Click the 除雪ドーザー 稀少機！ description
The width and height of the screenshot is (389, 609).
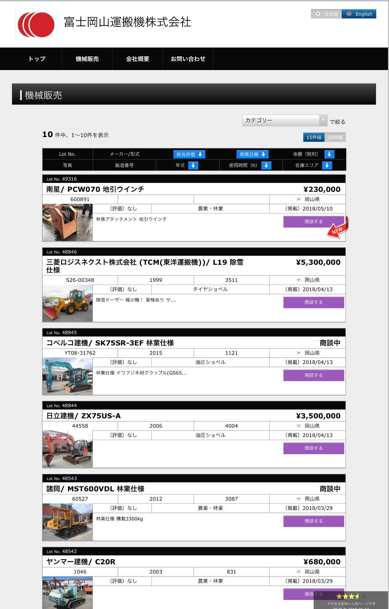pos(136,300)
